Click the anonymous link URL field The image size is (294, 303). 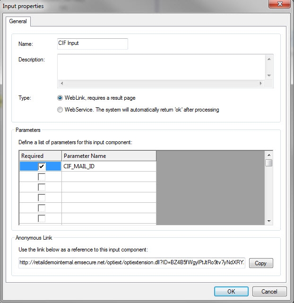pyautogui.click(x=132, y=263)
